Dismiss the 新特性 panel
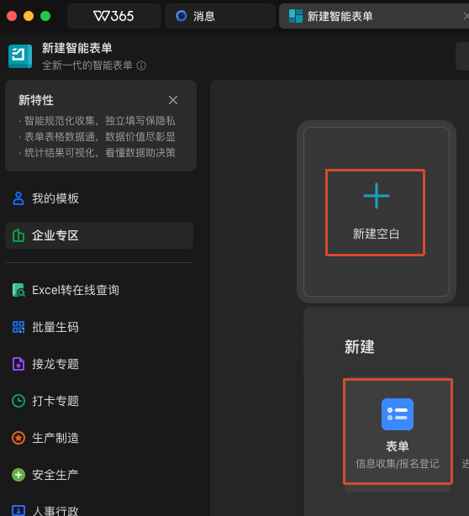Screen dimensions: 469x516 (173, 100)
